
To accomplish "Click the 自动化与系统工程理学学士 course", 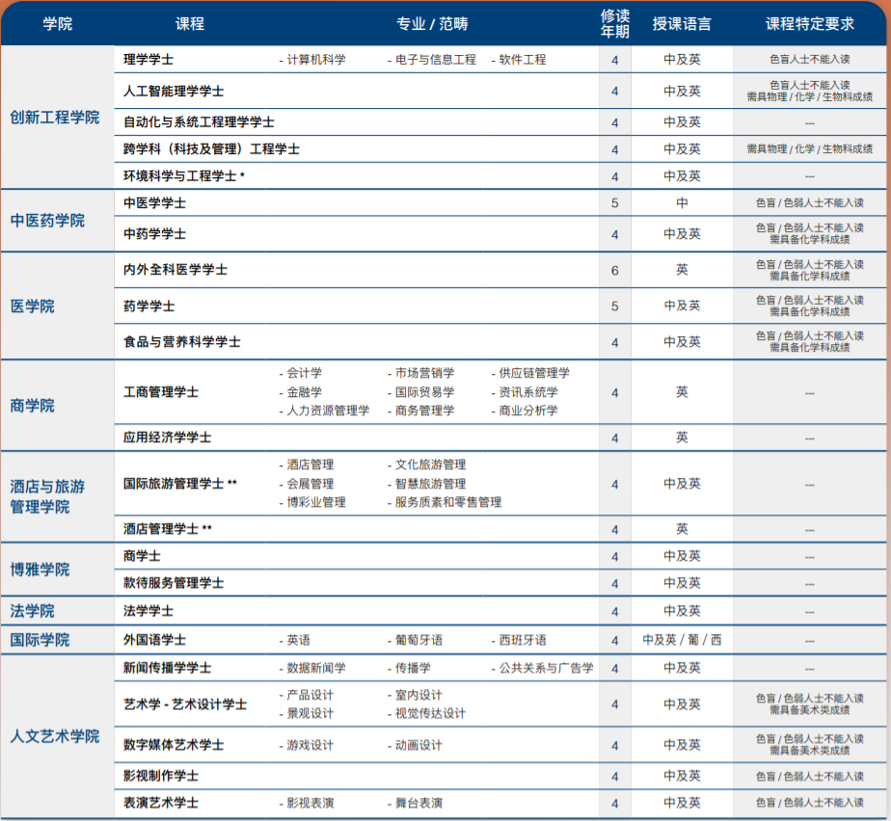I will (x=199, y=122).
